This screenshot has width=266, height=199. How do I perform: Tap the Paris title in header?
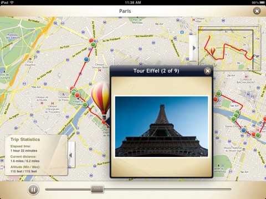tap(125, 11)
